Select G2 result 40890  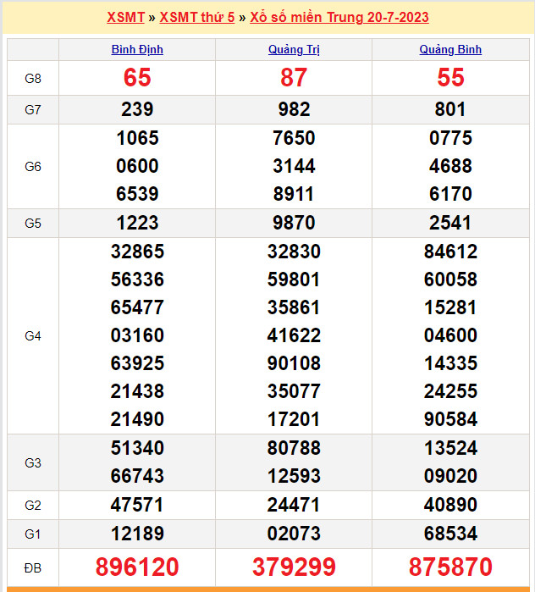point(450,505)
